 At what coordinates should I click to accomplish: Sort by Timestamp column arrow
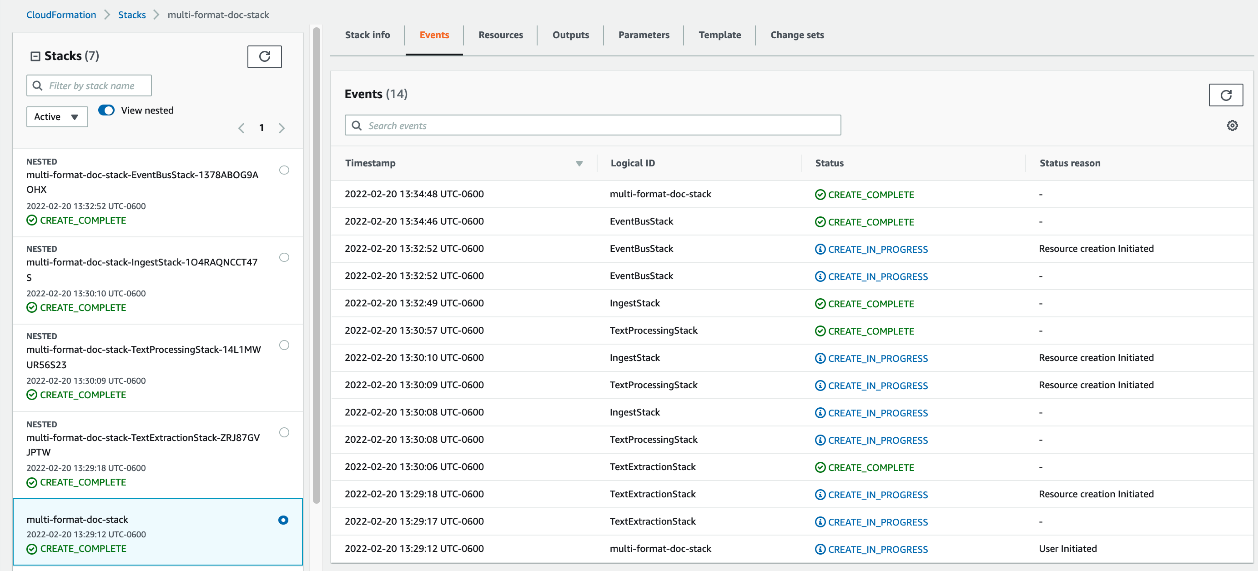579,164
